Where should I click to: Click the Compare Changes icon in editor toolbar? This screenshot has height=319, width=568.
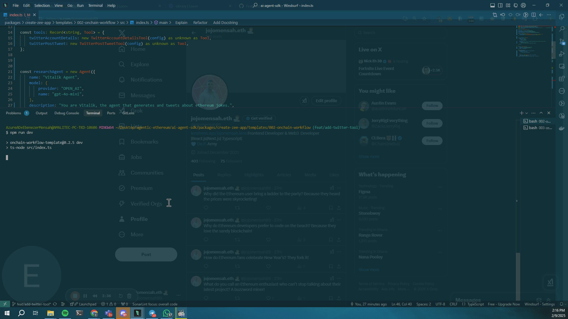click(x=495, y=15)
